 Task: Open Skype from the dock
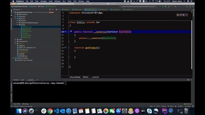(x=149, y=111)
